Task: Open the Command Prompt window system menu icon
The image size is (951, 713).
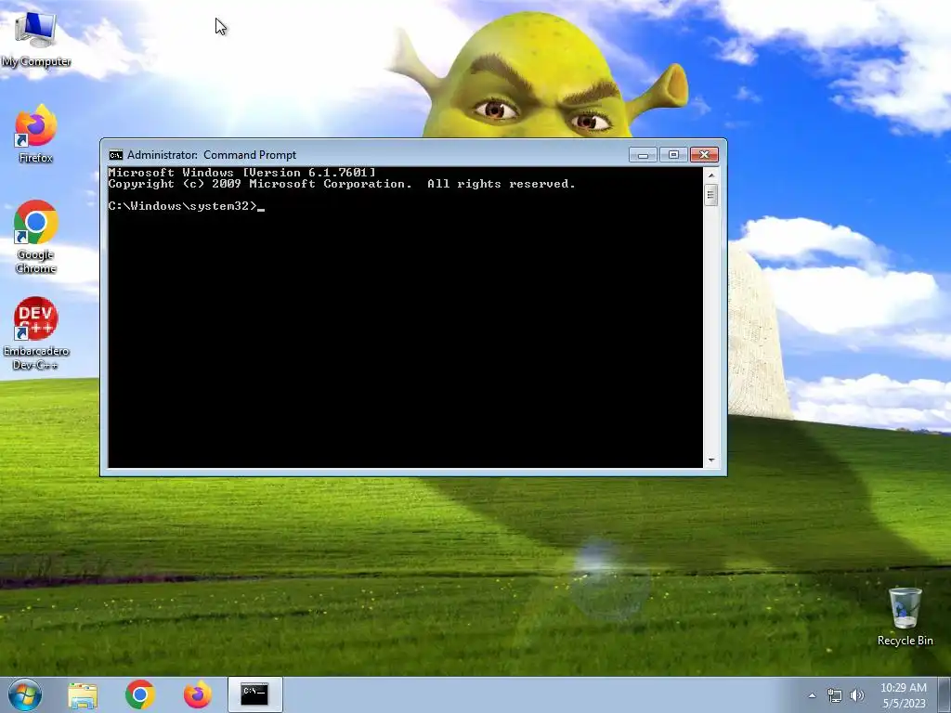Action: pyautogui.click(x=115, y=155)
